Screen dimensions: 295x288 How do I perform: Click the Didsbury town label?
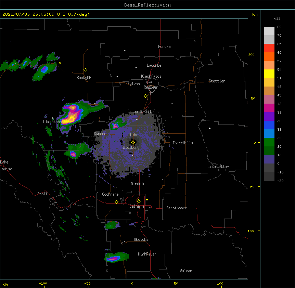(x=131, y=147)
